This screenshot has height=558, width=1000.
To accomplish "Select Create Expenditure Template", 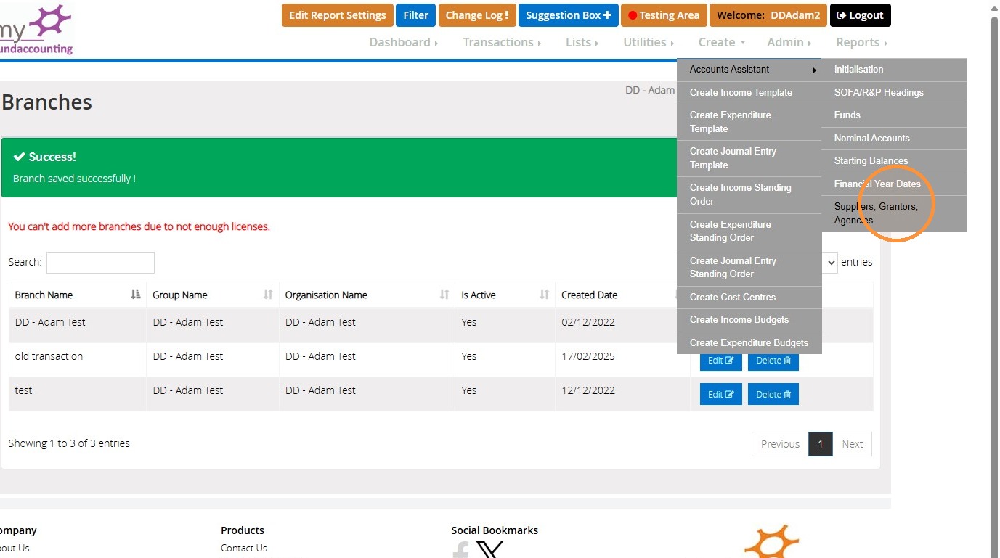I will (x=749, y=122).
